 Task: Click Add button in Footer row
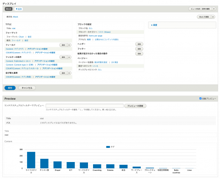(139, 49)
